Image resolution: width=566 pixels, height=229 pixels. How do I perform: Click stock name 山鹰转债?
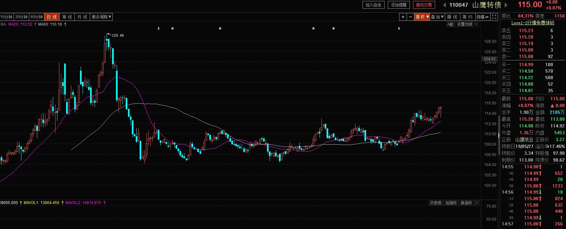point(487,5)
